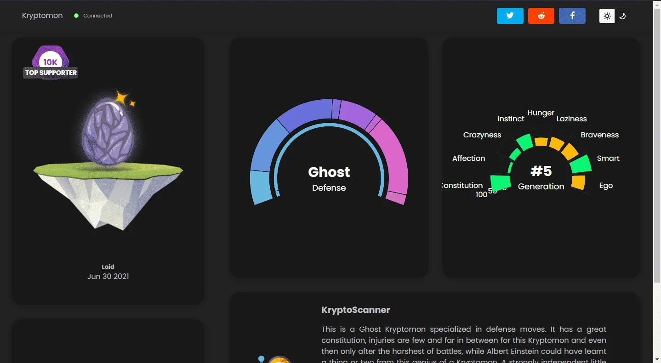Click the light blue bottom-left gauge segment
This screenshot has width=661, height=363.
click(x=261, y=187)
